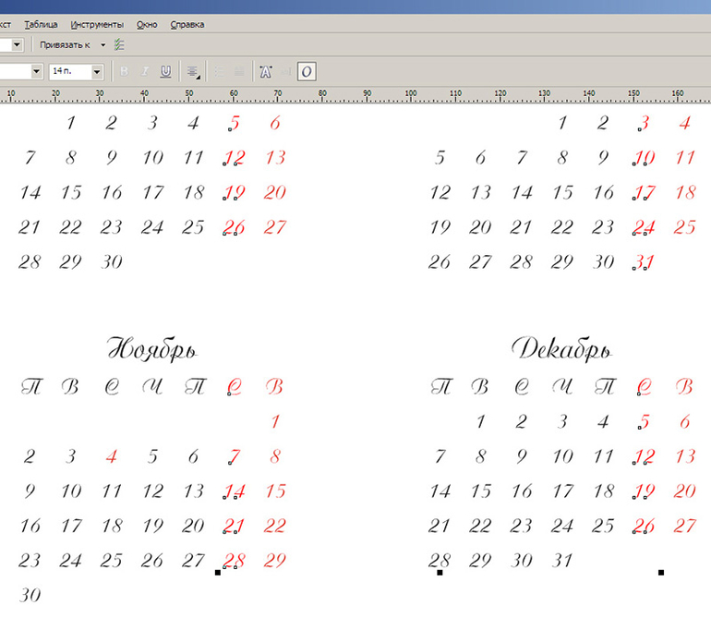The width and height of the screenshot is (711, 642).
Task: Click the bulleted list icon
Action: pyautogui.click(x=219, y=71)
